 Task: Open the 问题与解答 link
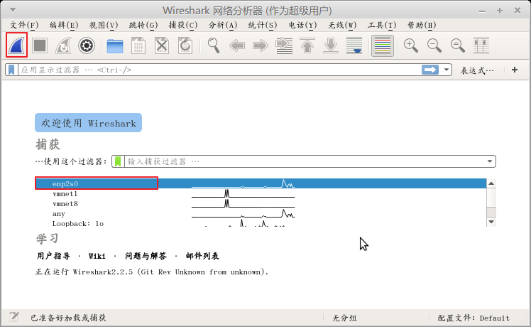coord(146,256)
